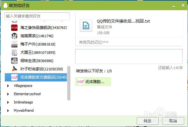Click the 取消 cancel button
This screenshot has width=188, height=127.
pyautogui.click(x=173, y=121)
